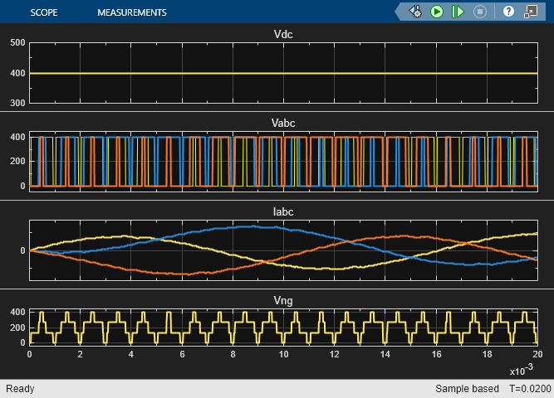554x398 pixels.
Task: Click the x-axis tick label 16
Action: pos(436,354)
